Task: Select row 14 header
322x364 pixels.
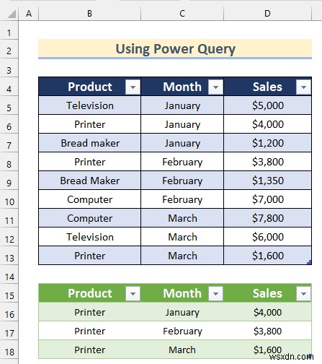Action: tap(9, 277)
